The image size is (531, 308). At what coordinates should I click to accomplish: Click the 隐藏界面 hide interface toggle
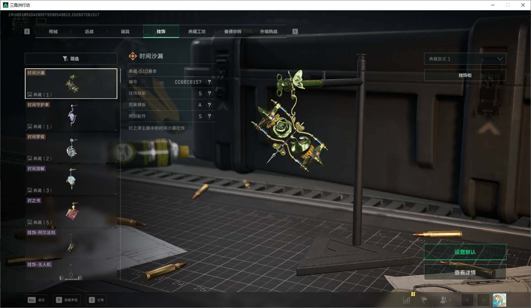coord(67,300)
